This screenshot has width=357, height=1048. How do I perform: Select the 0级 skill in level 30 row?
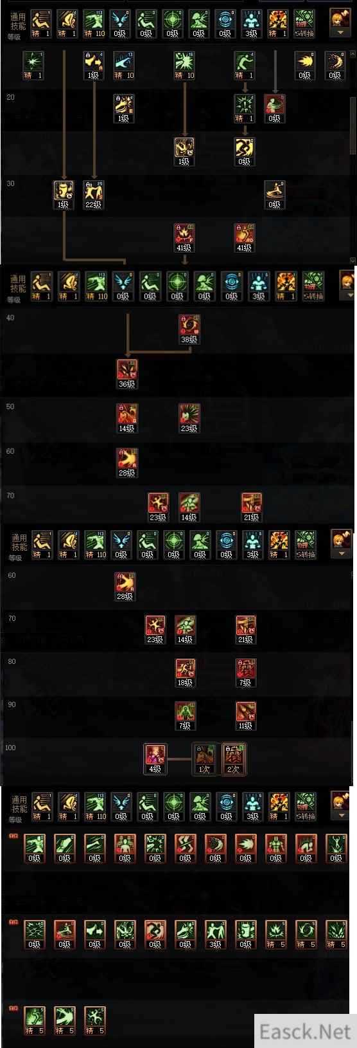coord(275,194)
